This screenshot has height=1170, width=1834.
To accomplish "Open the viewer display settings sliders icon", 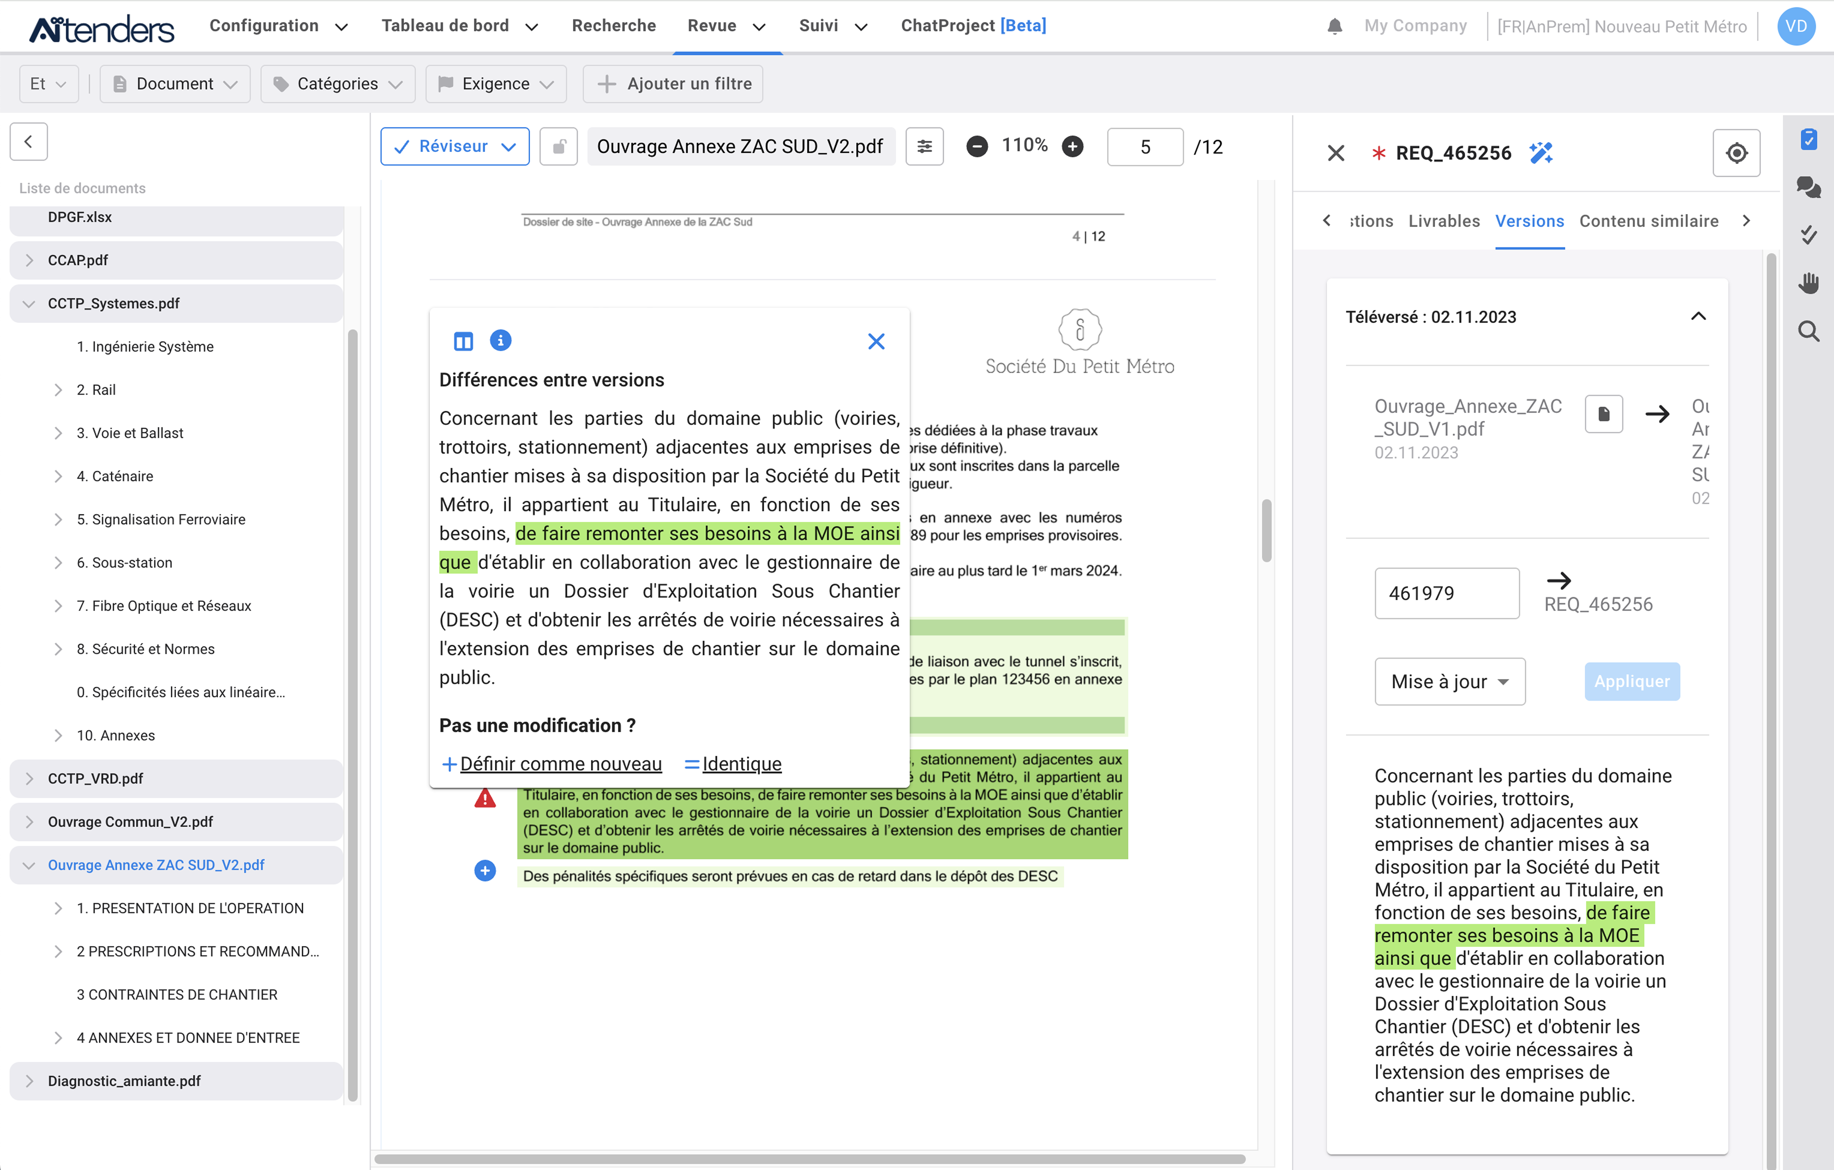I will click(x=924, y=146).
